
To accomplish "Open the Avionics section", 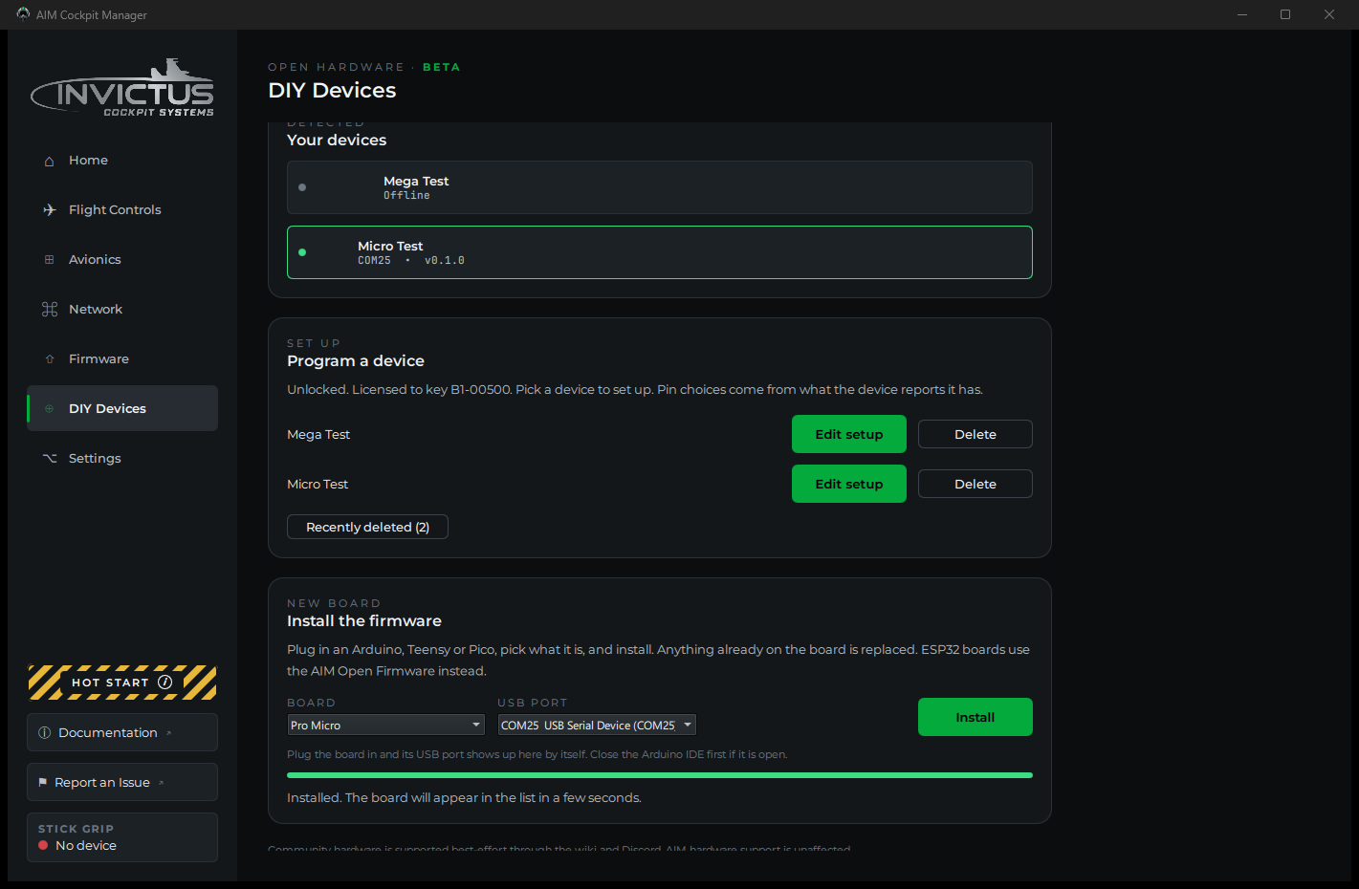I will (x=122, y=259).
